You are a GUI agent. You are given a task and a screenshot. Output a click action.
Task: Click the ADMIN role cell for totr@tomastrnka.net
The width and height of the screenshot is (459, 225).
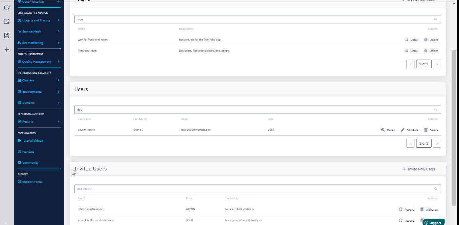click(x=190, y=209)
